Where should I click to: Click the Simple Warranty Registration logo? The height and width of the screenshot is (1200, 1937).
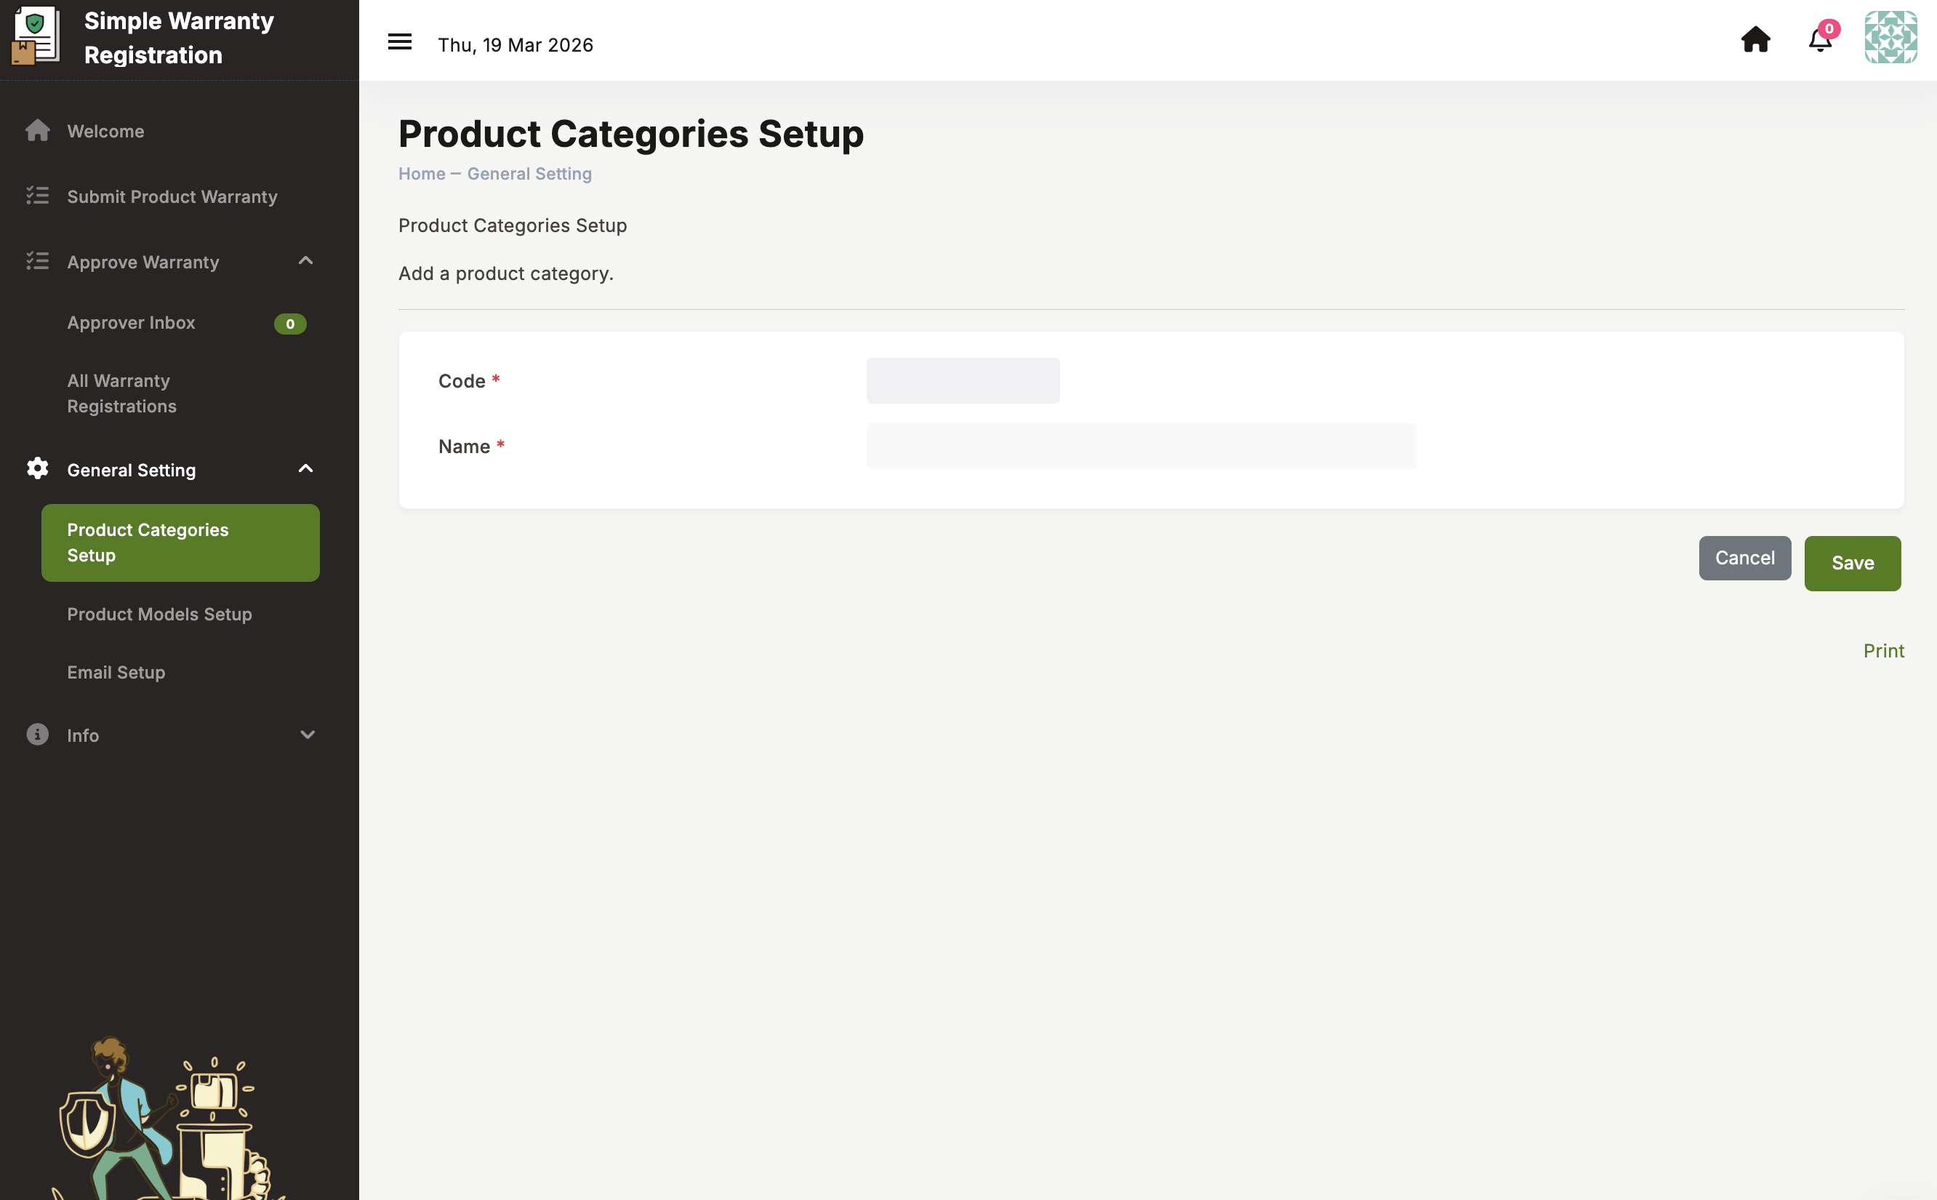coord(36,36)
